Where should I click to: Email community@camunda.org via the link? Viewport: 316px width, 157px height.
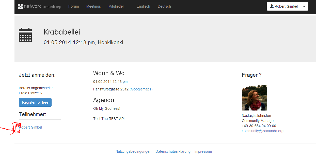click(262, 131)
